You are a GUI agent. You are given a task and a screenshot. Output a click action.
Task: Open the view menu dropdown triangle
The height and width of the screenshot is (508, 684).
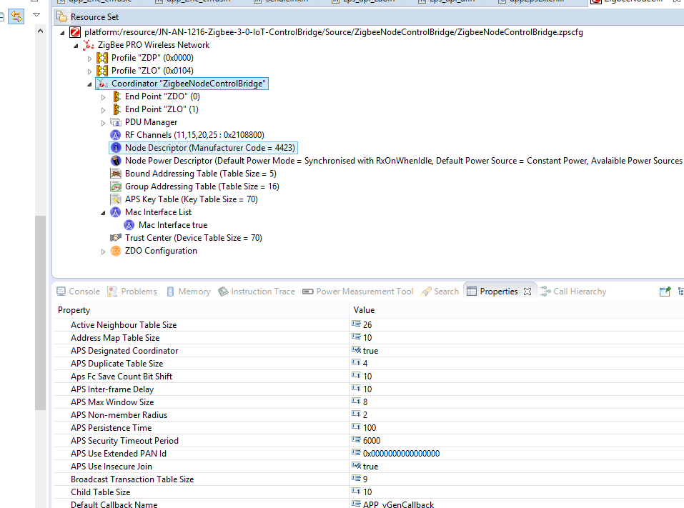click(36, 15)
